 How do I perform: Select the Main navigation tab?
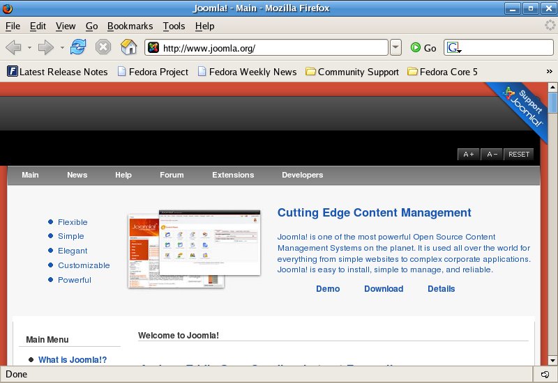[30, 175]
